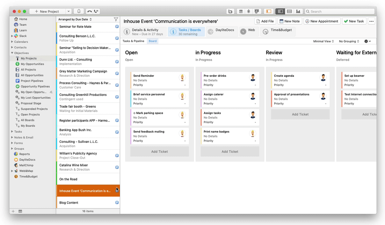This screenshot has height=225, width=385.
Task: Open the DayliteDocs sidebar item
Action: coord(25,160)
